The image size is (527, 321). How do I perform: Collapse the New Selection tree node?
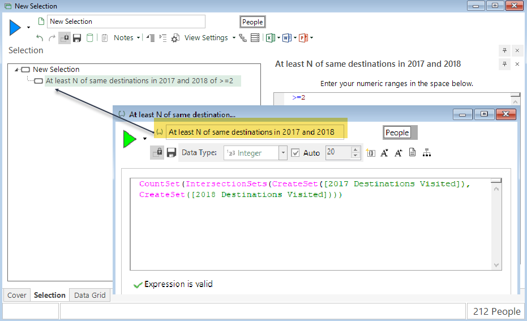(16, 70)
